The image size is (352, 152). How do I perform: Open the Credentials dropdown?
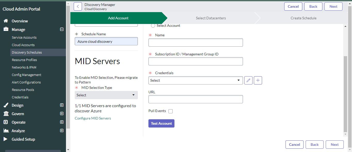[x=196, y=80]
